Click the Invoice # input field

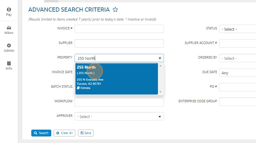(119, 29)
